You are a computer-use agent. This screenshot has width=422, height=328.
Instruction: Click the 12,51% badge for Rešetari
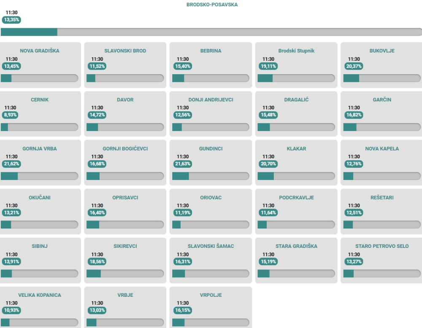[354, 212]
